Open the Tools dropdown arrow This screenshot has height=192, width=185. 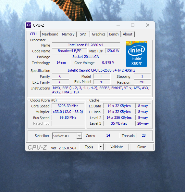click(101, 147)
